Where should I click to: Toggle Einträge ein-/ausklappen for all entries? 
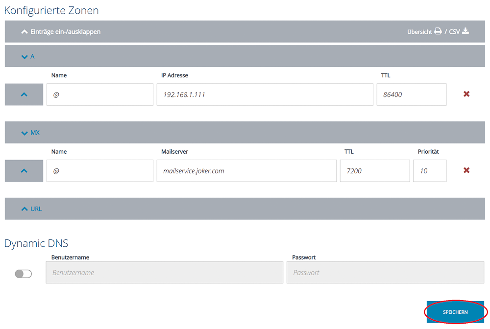point(61,32)
